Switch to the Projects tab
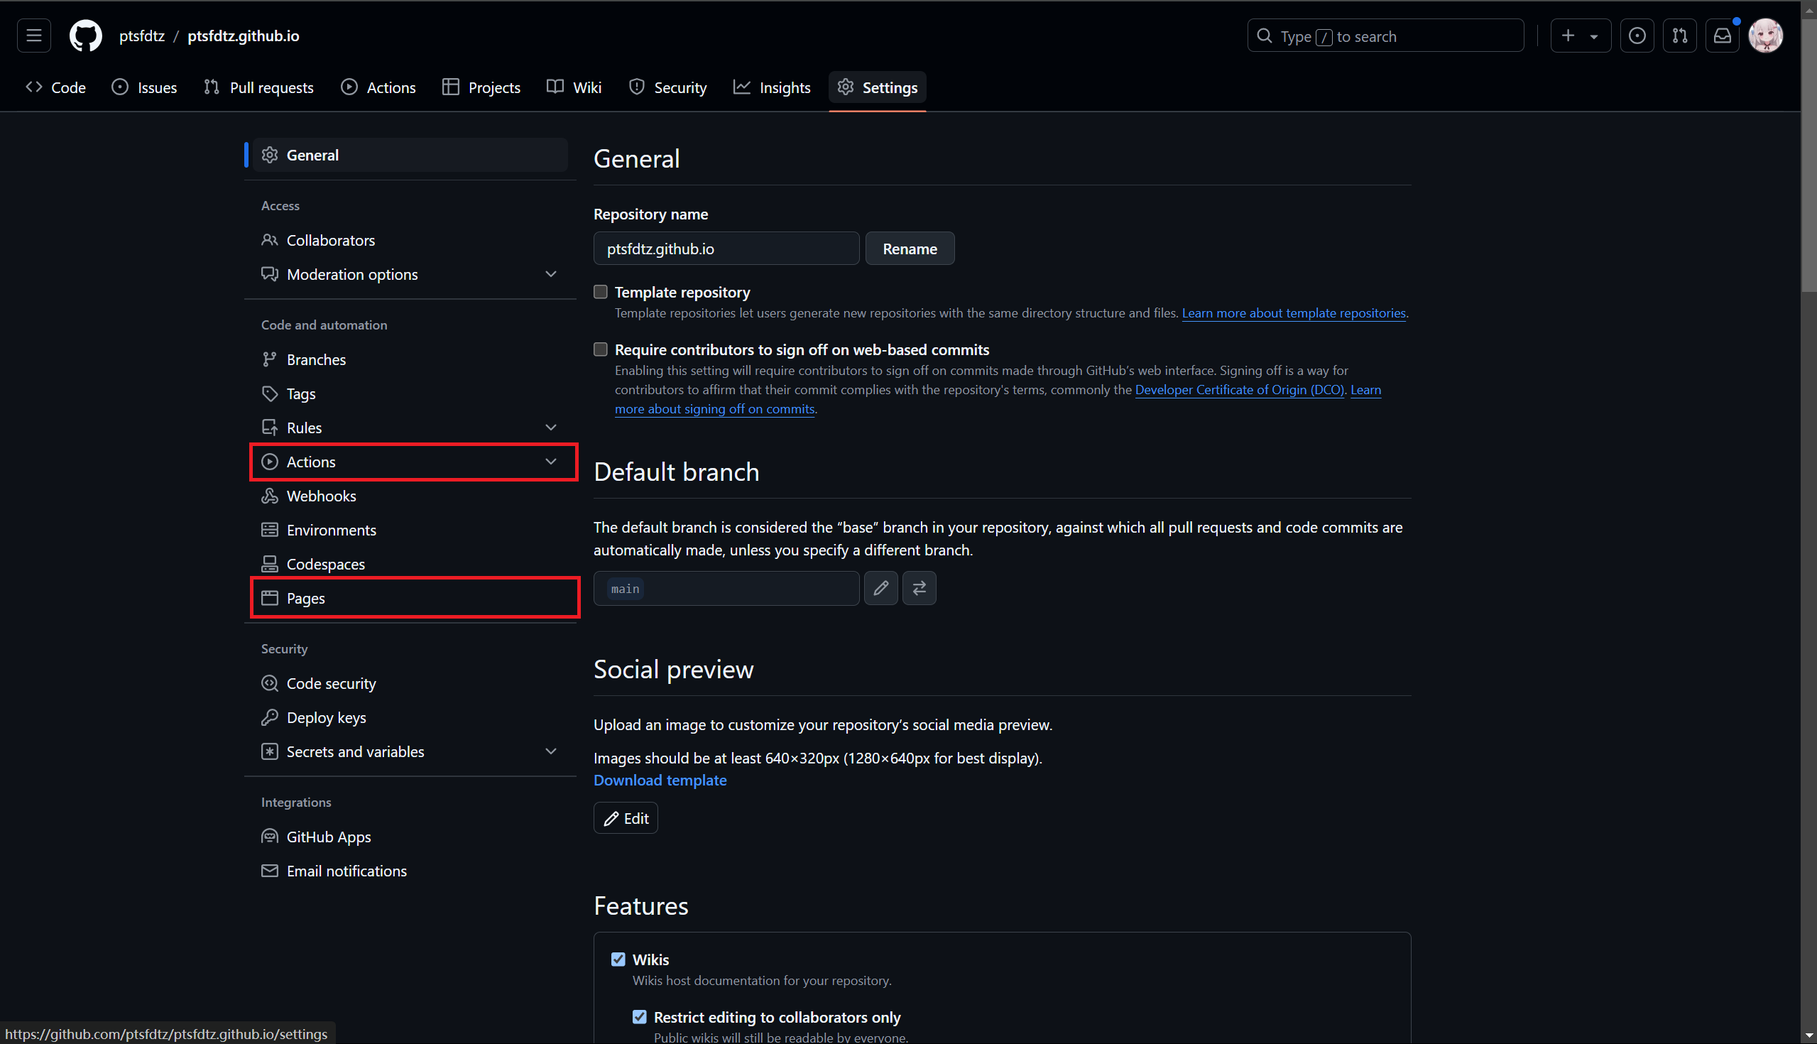Viewport: 1817px width, 1044px height. 481,87
